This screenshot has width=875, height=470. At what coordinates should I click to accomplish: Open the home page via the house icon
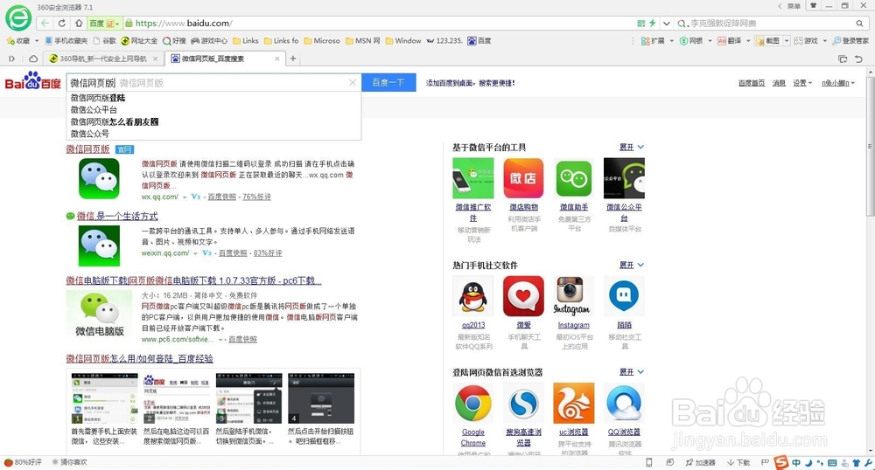[x=79, y=24]
